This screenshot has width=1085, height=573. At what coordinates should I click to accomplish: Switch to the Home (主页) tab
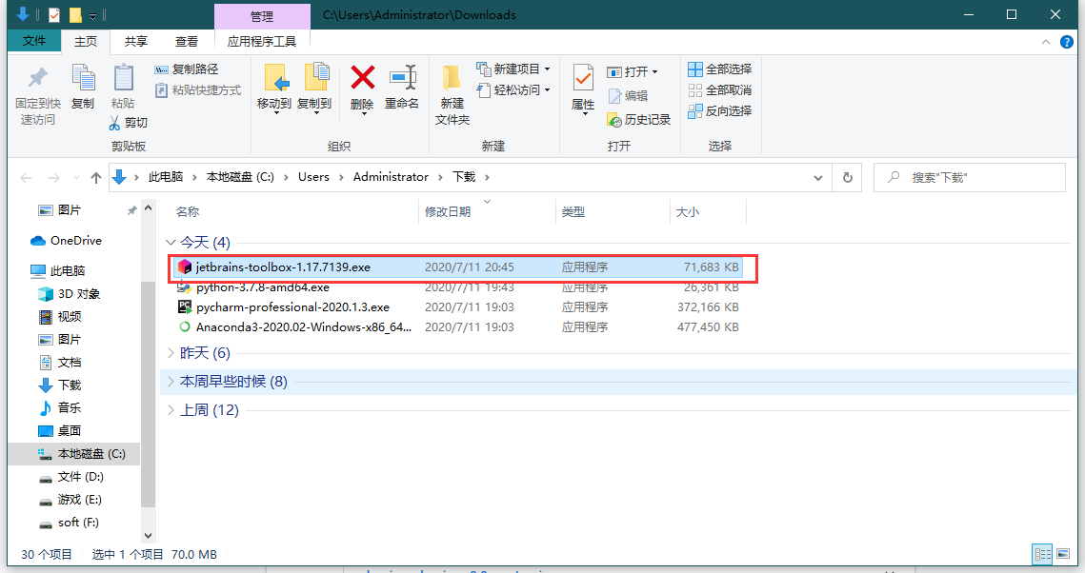[x=86, y=42]
